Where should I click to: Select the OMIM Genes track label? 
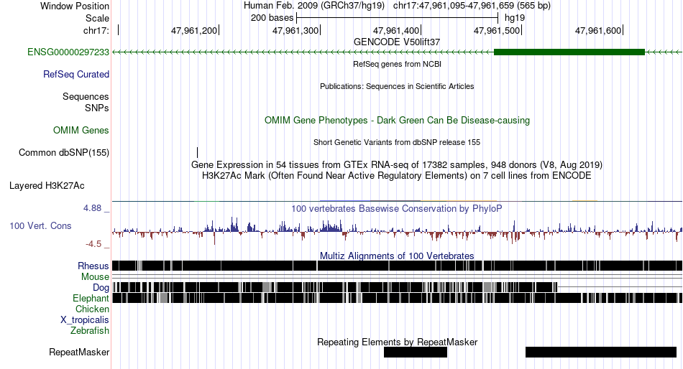point(81,131)
